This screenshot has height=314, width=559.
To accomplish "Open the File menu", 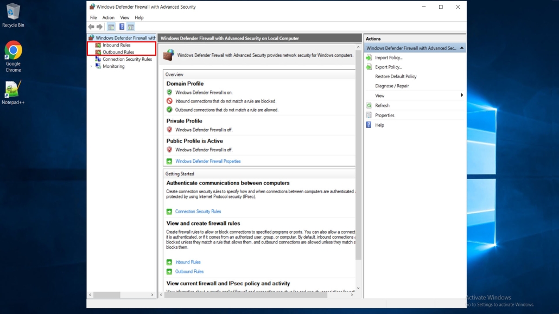I will (x=93, y=17).
